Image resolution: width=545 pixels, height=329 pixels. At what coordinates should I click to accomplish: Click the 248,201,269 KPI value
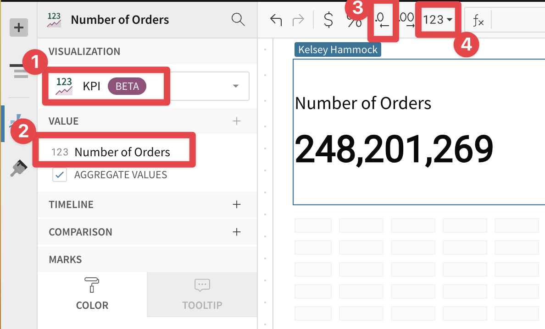[x=394, y=149]
